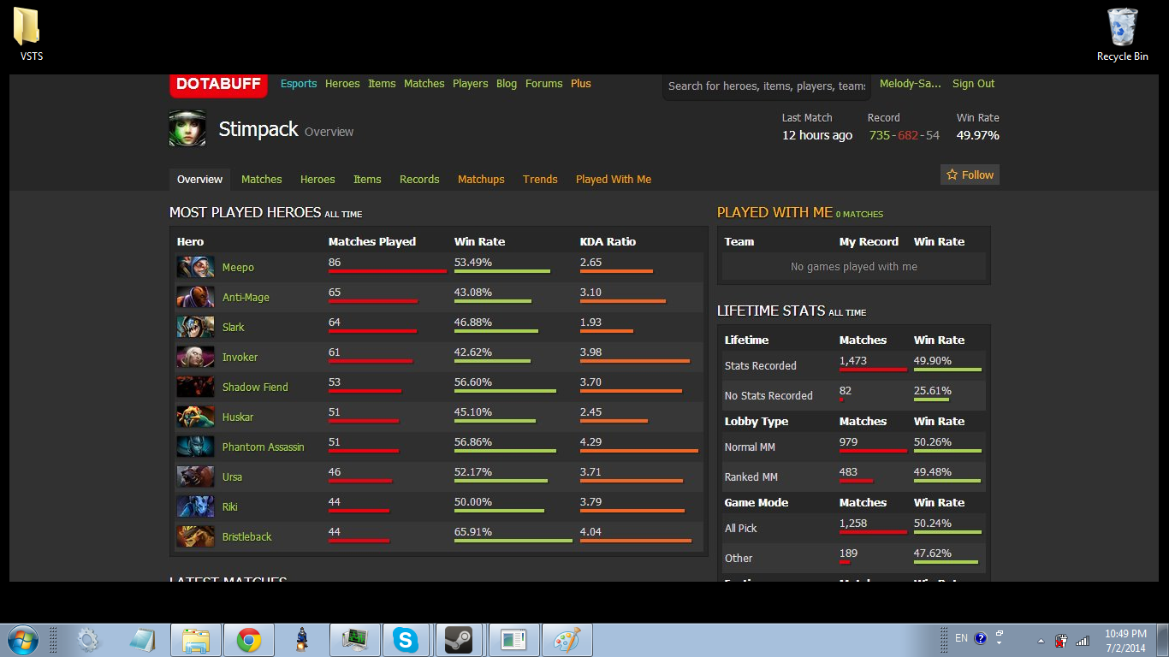The height and width of the screenshot is (657, 1169).
Task: Click the Bristleback hero portrait
Action: pyautogui.click(x=196, y=536)
